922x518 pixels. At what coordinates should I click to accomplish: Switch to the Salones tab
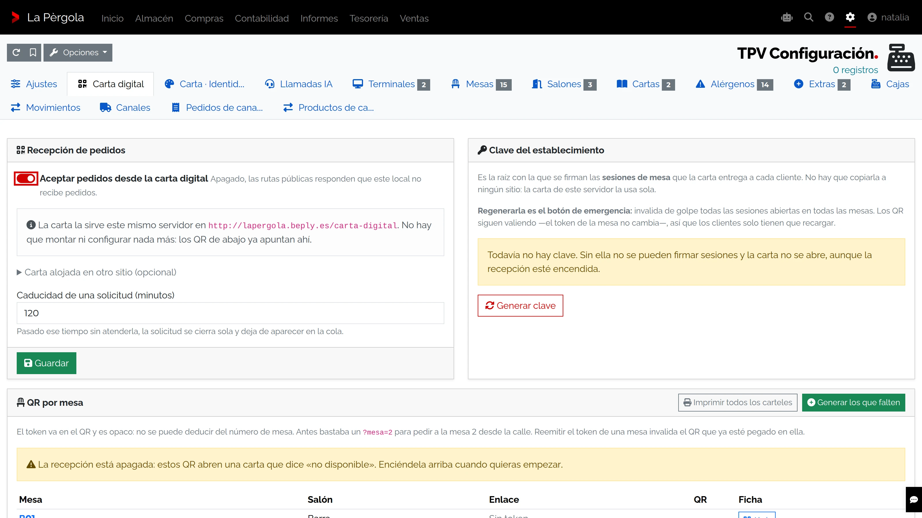pos(564,84)
